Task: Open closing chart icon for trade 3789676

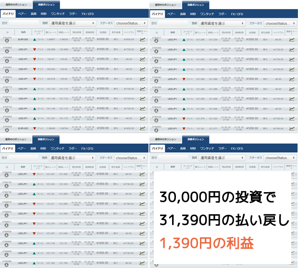Action: click(142, 204)
